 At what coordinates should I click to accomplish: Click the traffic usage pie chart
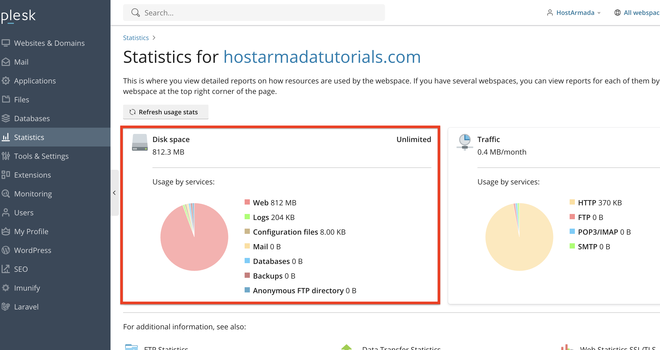coord(519,237)
